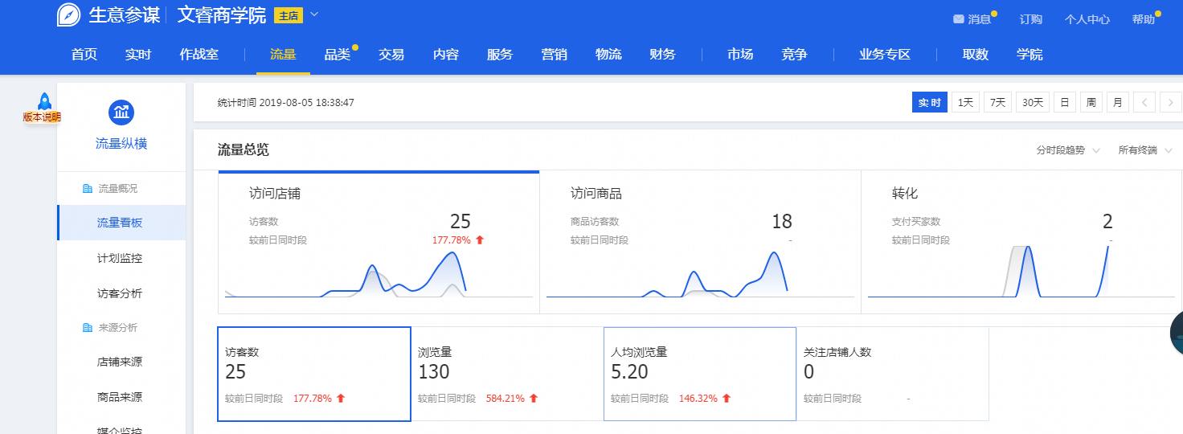Open 个人中心

pyautogui.click(x=1087, y=19)
